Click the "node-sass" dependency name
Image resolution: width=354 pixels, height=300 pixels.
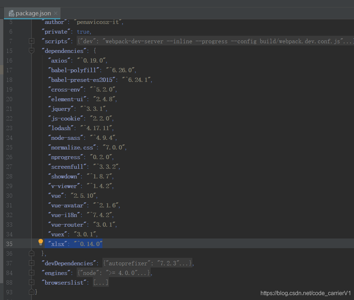pos(66,138)
